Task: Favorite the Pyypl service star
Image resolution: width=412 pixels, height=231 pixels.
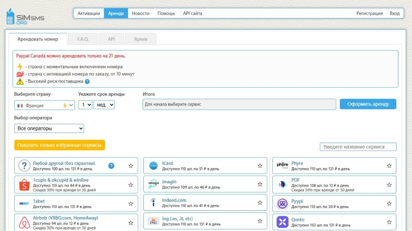Action: (x=389, y=204)
